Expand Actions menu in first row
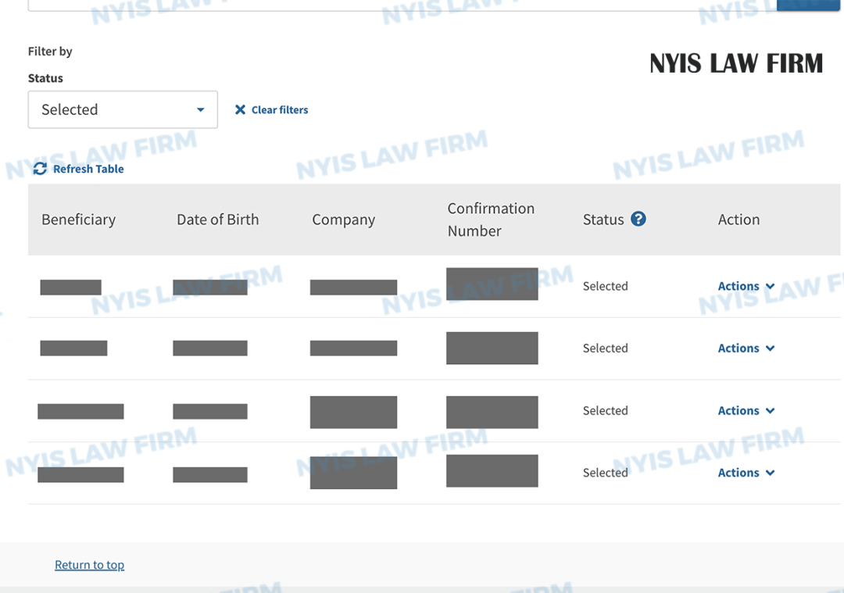844x593 pixels. [x=746, y=286]
